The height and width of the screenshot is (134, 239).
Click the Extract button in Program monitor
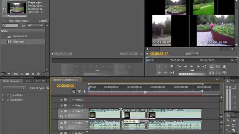click(x=218, y=73)
